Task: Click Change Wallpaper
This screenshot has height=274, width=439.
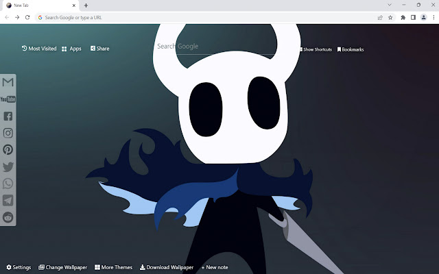Action: pos(62,267)
